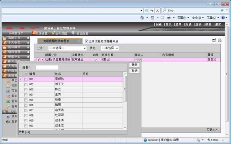Image resolution: width=231 pixels, height=144 pixels.
Task: Toggle the 业务流程短信提醒开启 checkbox
Action: (87, 41)
